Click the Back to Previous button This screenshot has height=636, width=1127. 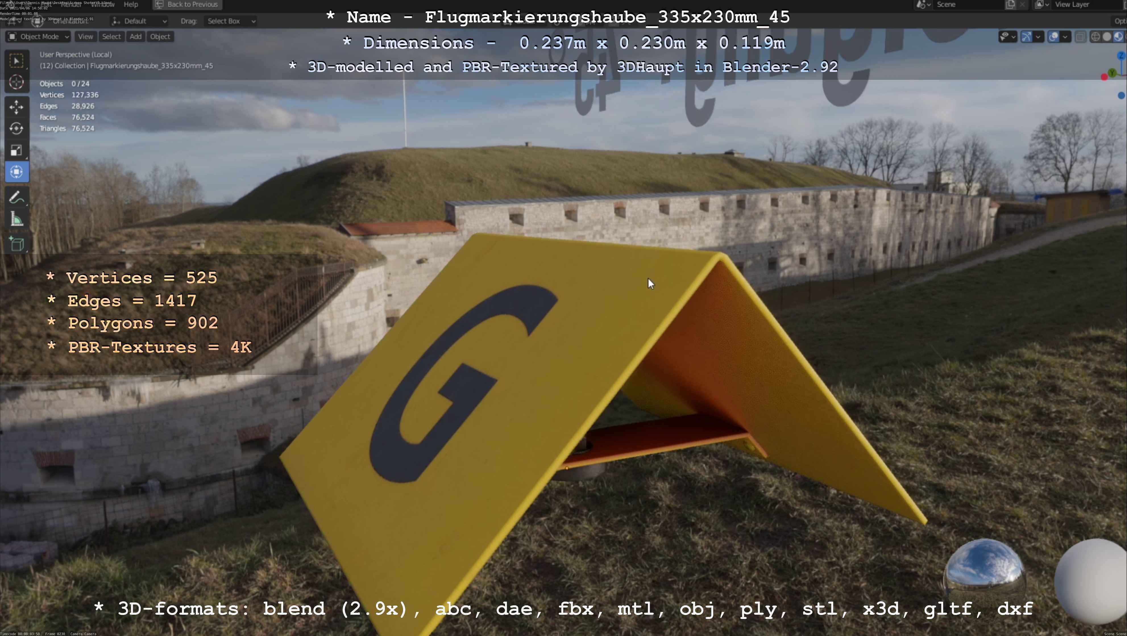pyautogui.click(x=187, y=4)
